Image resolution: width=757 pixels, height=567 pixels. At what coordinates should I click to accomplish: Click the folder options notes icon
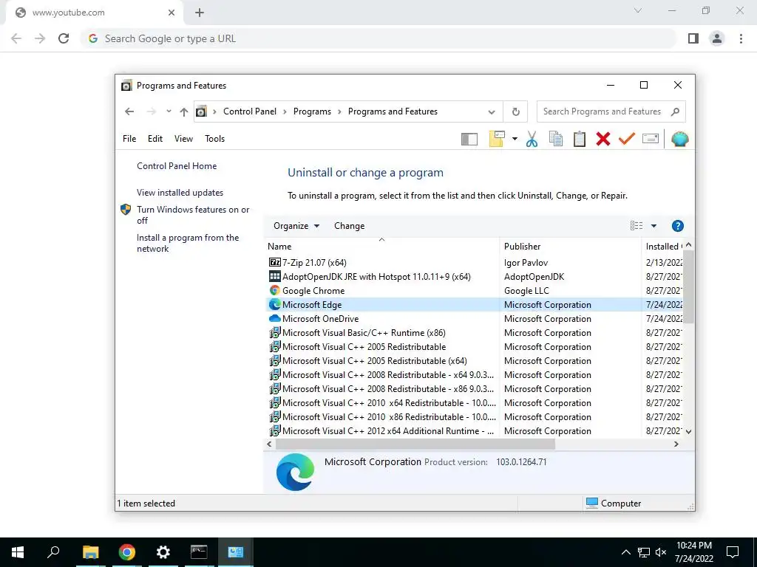(x=497, y=139)
